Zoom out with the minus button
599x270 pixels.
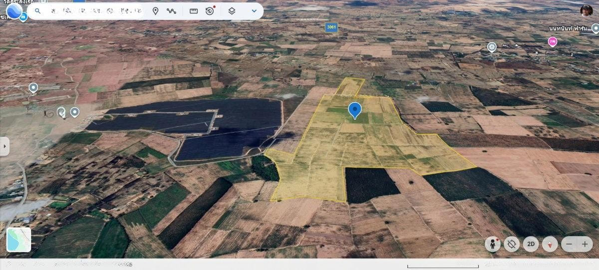click(x=569, y=244)
